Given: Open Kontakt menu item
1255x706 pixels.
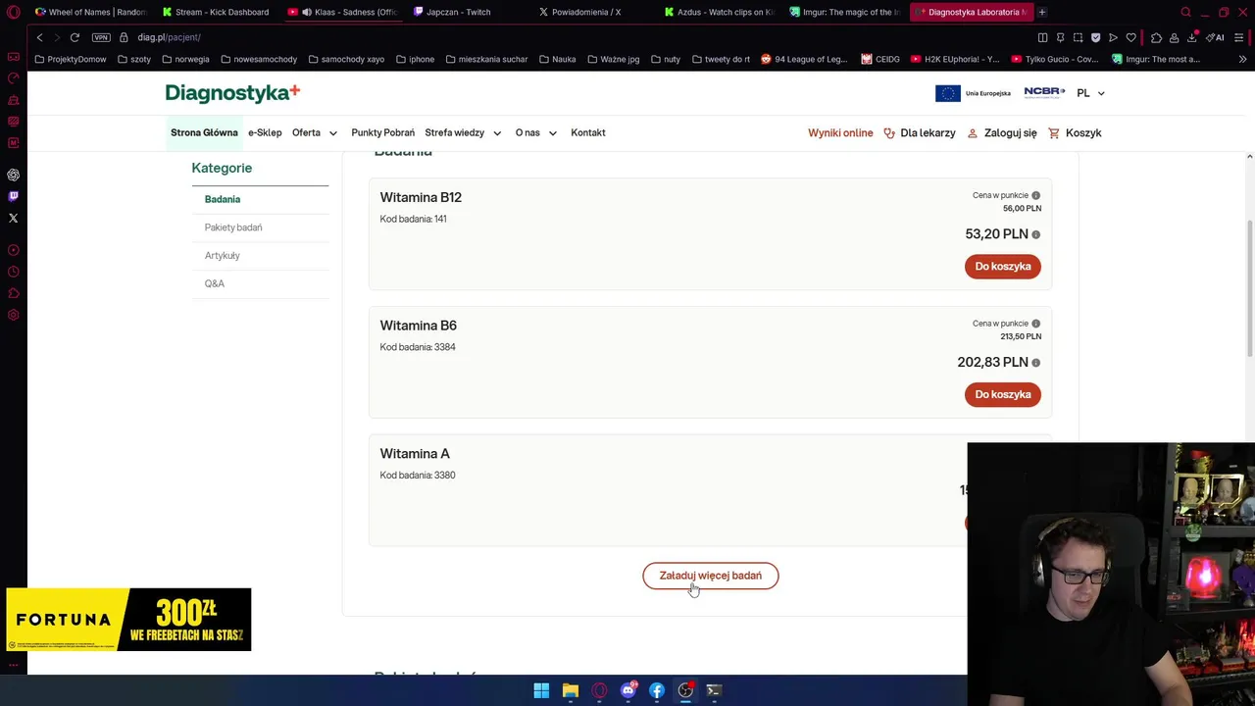Looking at the screenshot, I should [588, 132].
